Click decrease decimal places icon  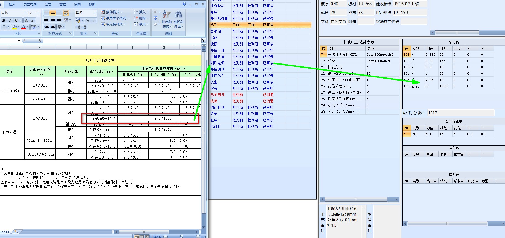pos(84,27)
